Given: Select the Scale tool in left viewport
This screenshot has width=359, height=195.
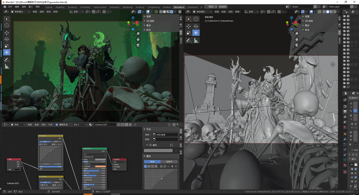Looking at the screenshot, I should coord(7,46).
